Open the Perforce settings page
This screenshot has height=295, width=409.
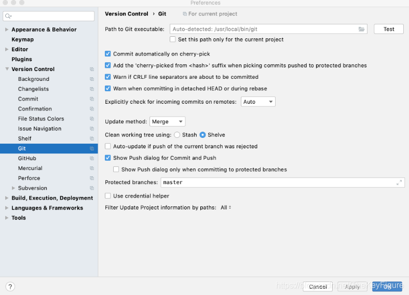click(29, 178)
